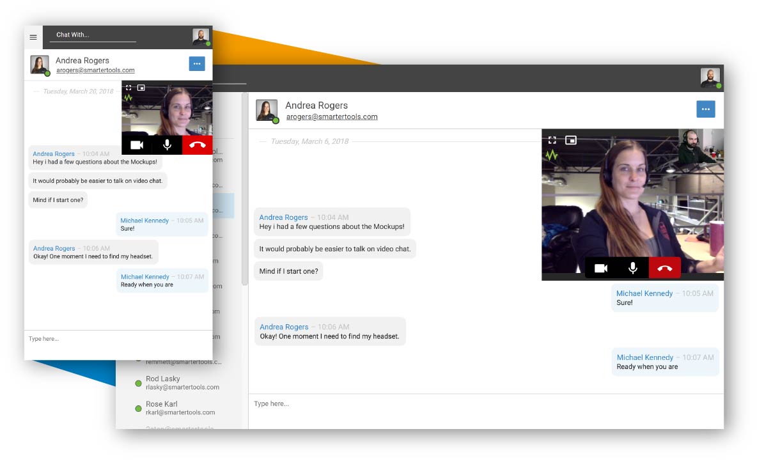This screenshot has width=757, height=461.
Task: Toggle camera in small video call
Action: click(x=137, y=145)
